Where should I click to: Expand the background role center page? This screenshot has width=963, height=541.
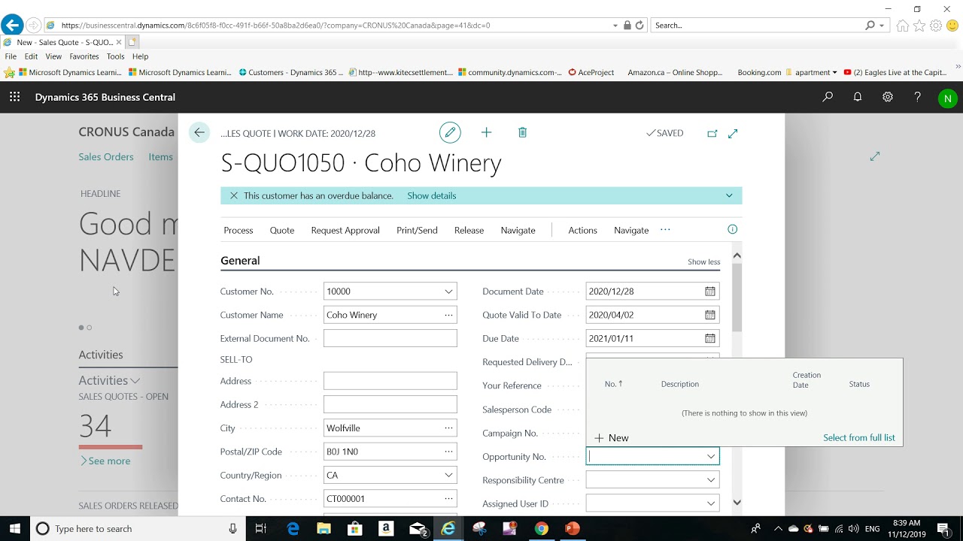pyautogui.click(x=875, y=156)
